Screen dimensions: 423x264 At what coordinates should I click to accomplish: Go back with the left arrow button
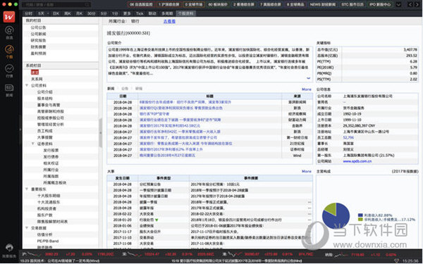[x=410, y=5]
